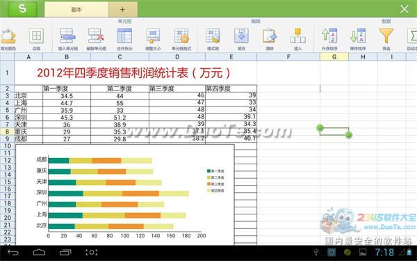This screenshot has height=261, width=417.
Task: Select cell 上海 in column A
Action: (x=28, y=103)
